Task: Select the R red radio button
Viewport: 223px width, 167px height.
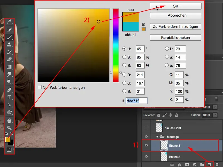Action: pyautogui.click(x=124, y=75)
